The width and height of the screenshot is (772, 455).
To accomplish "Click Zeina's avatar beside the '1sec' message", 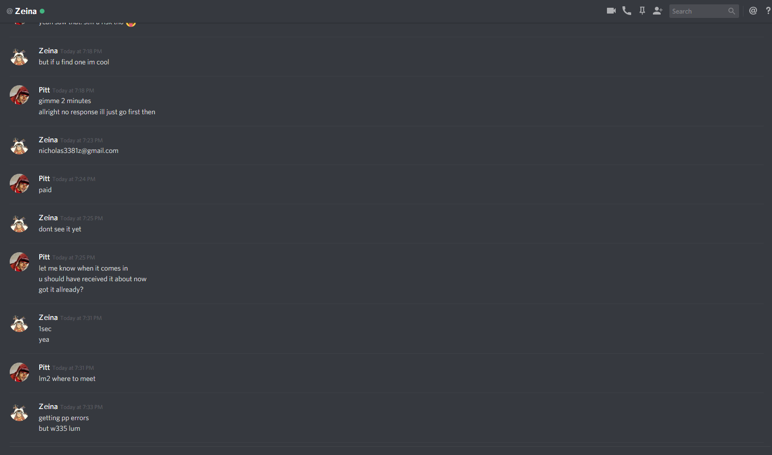I will tap(19, 323).
